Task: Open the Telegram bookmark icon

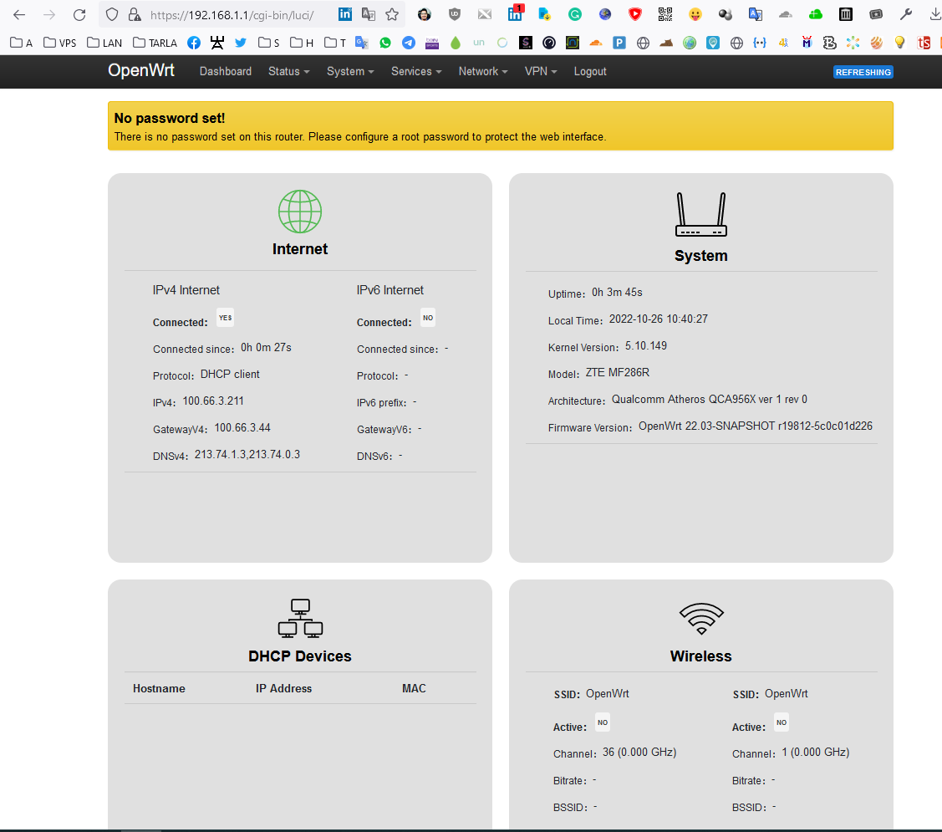Action: (x=409, y=43)
